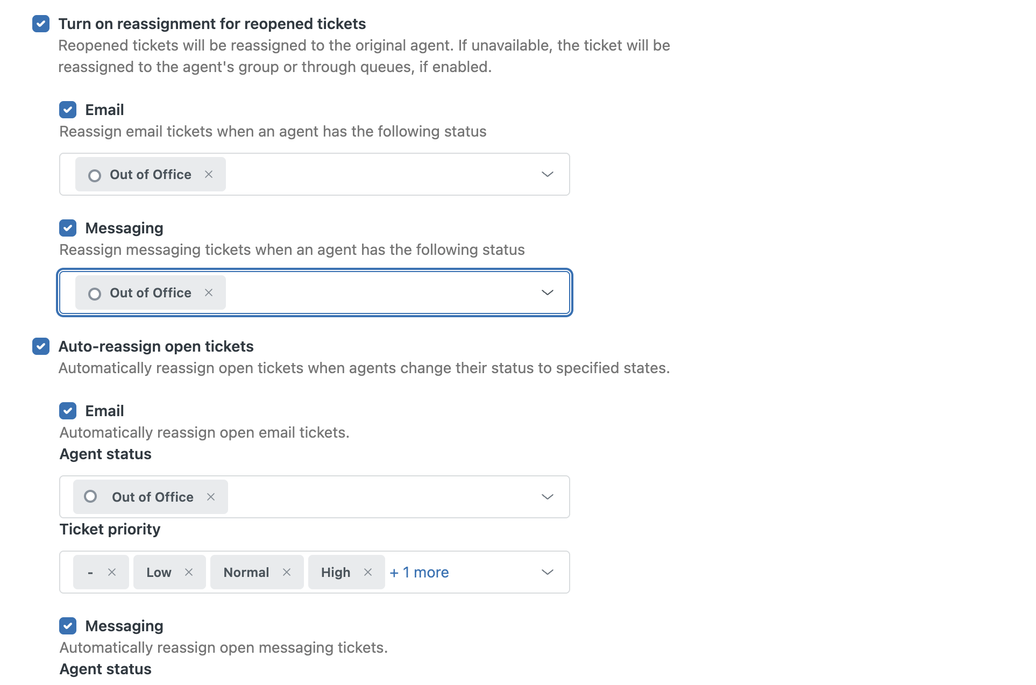The height and width of the screenshot is (685, 1036).
Task: Remove the Normal priority tag
Action: (287, 572)
